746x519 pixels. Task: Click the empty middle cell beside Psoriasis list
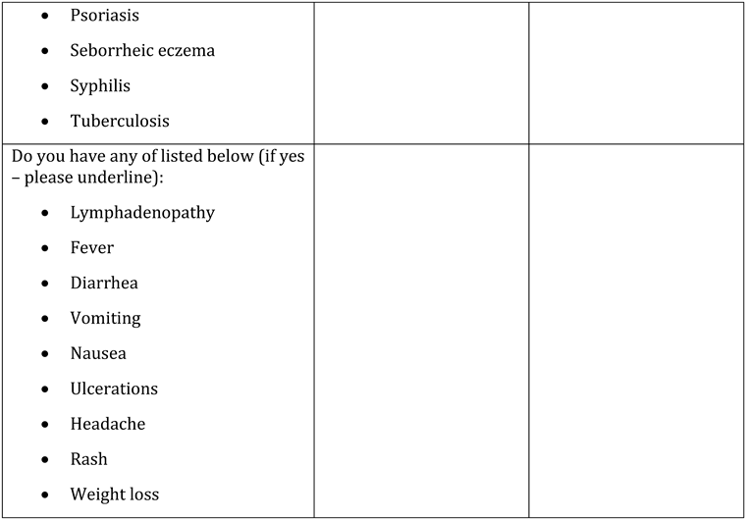(420, 73)
